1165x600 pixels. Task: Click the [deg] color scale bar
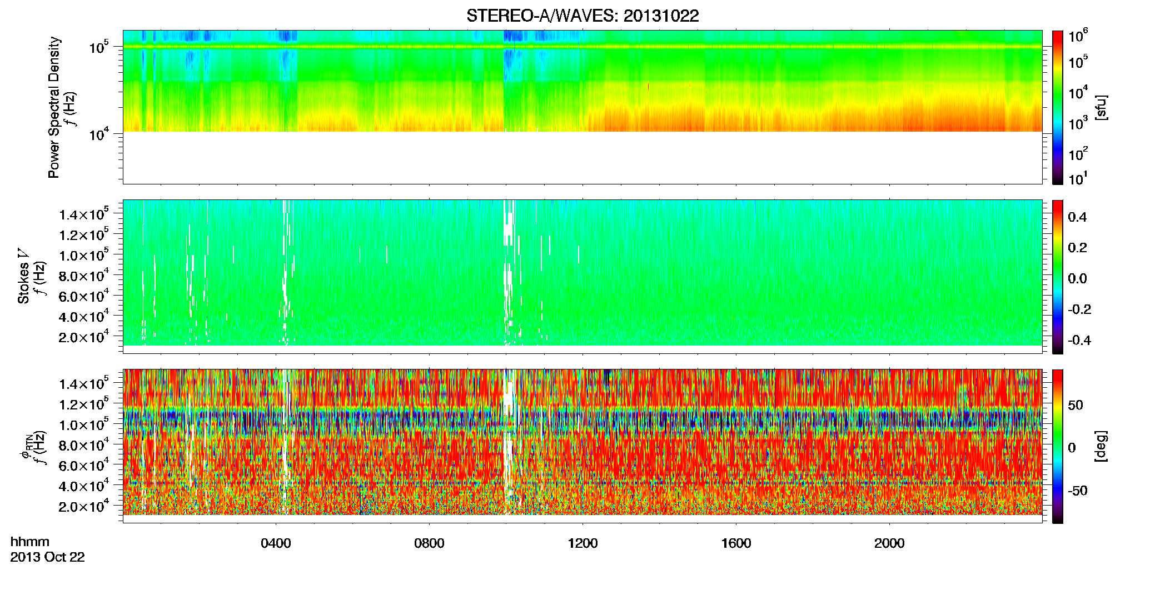[1058, 446]
